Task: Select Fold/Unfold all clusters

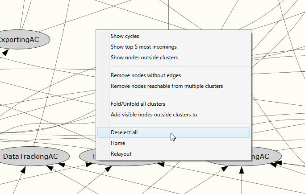Action: (173, 104)
